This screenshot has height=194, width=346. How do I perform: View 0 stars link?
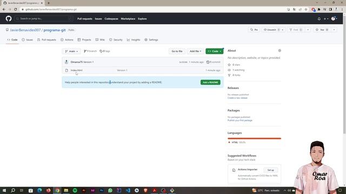(234, 65)
